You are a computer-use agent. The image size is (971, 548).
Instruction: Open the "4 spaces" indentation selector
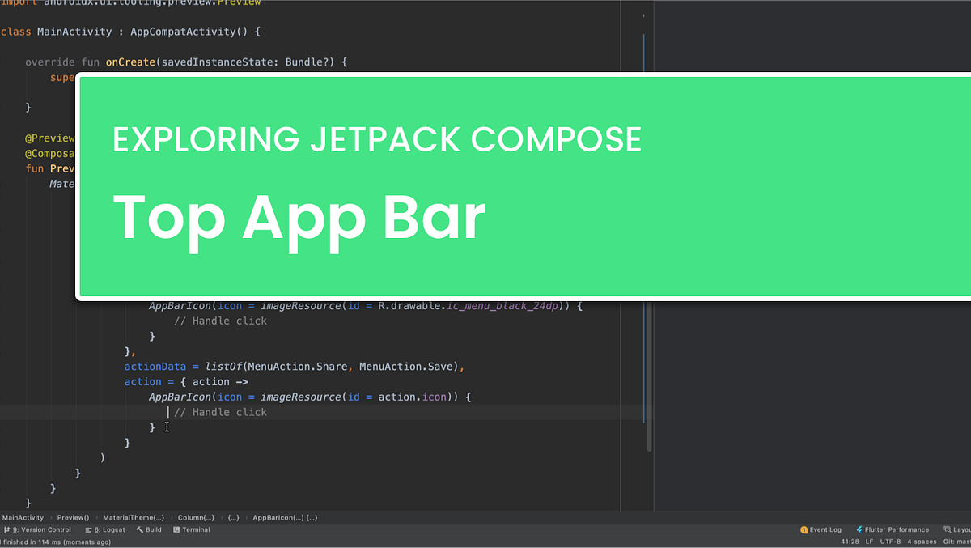(x=922, y=541)
